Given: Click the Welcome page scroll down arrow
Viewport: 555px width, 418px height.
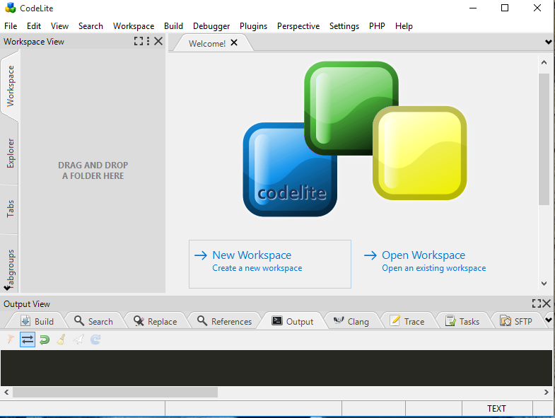Looking at the screenshot, I should click(x=544, y=283).
